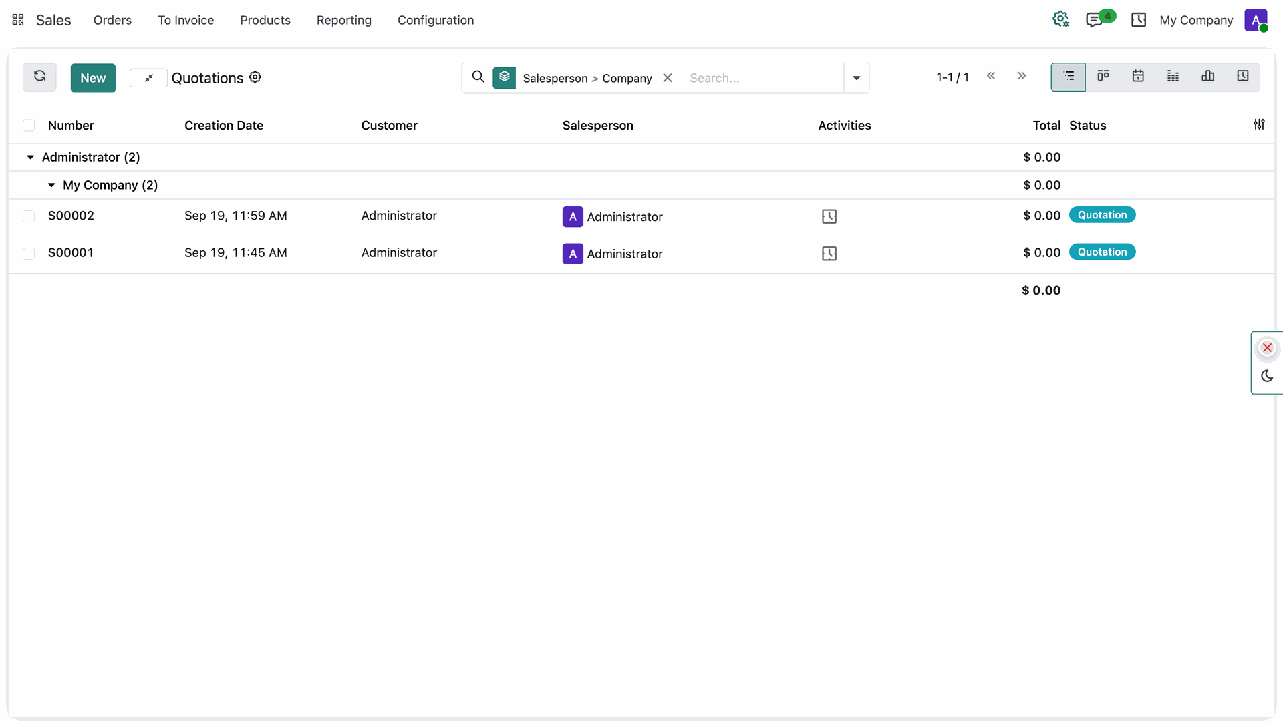The image size is (1283, 726).
Task: Switch to kanban view
Action: point(1103,77)
